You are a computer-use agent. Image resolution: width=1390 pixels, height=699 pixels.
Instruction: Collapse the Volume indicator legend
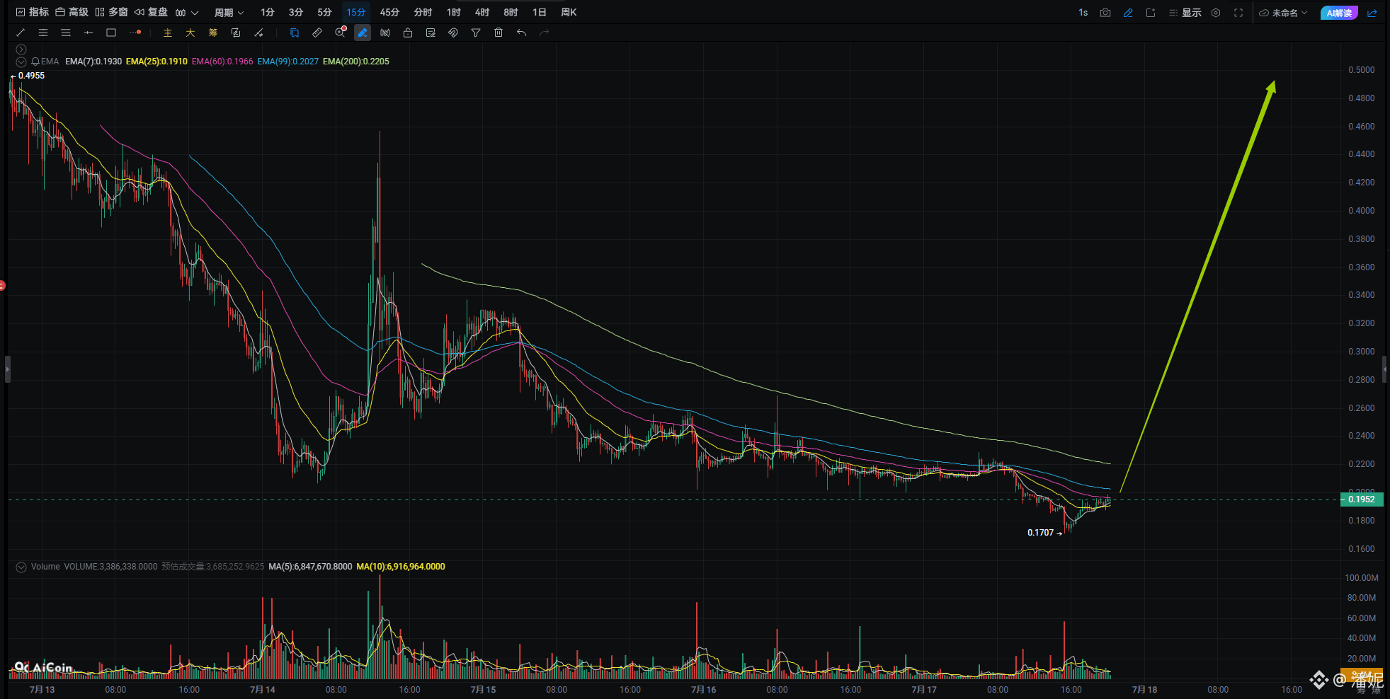[x=21, y=567]
